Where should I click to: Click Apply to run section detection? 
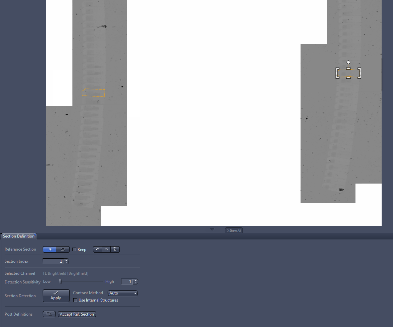pos(56,296)
